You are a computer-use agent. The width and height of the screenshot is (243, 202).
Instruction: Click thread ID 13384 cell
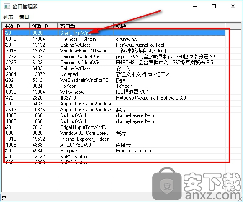pos(39,92)
